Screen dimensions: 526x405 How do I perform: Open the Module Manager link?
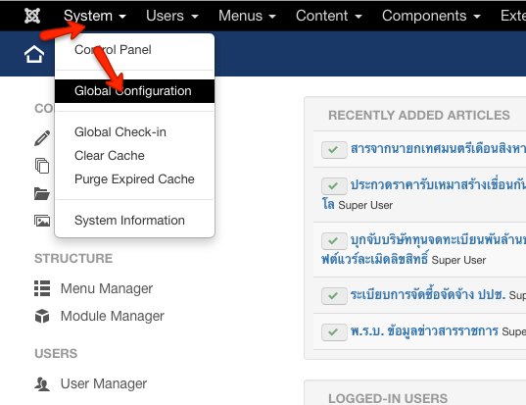coord(112,316)
